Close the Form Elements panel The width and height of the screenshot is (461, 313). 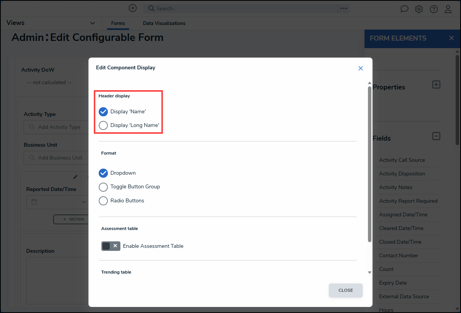(x=452, y=38)
